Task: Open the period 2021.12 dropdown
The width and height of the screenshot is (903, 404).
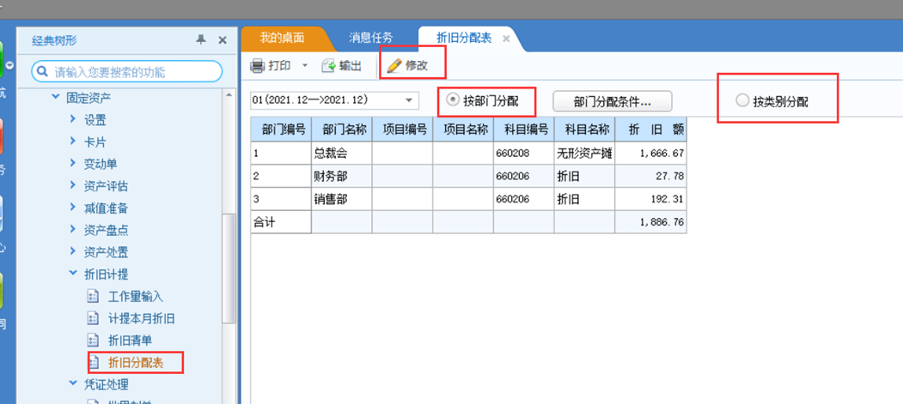Action: (x=409, y=100)
